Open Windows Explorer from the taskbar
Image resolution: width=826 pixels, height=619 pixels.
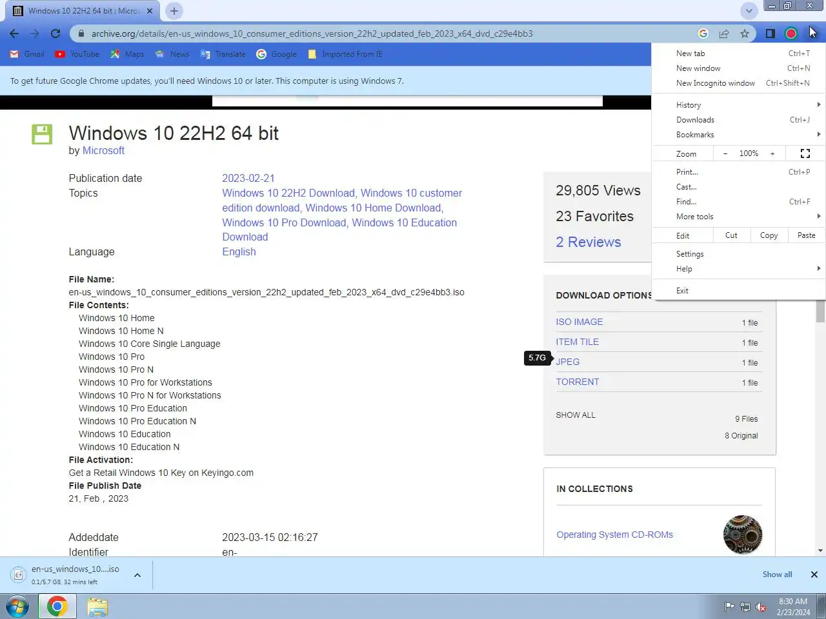(x=97, y=607)
